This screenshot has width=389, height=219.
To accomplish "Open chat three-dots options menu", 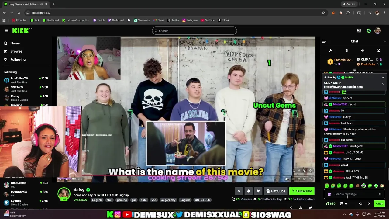I will 385,41.
